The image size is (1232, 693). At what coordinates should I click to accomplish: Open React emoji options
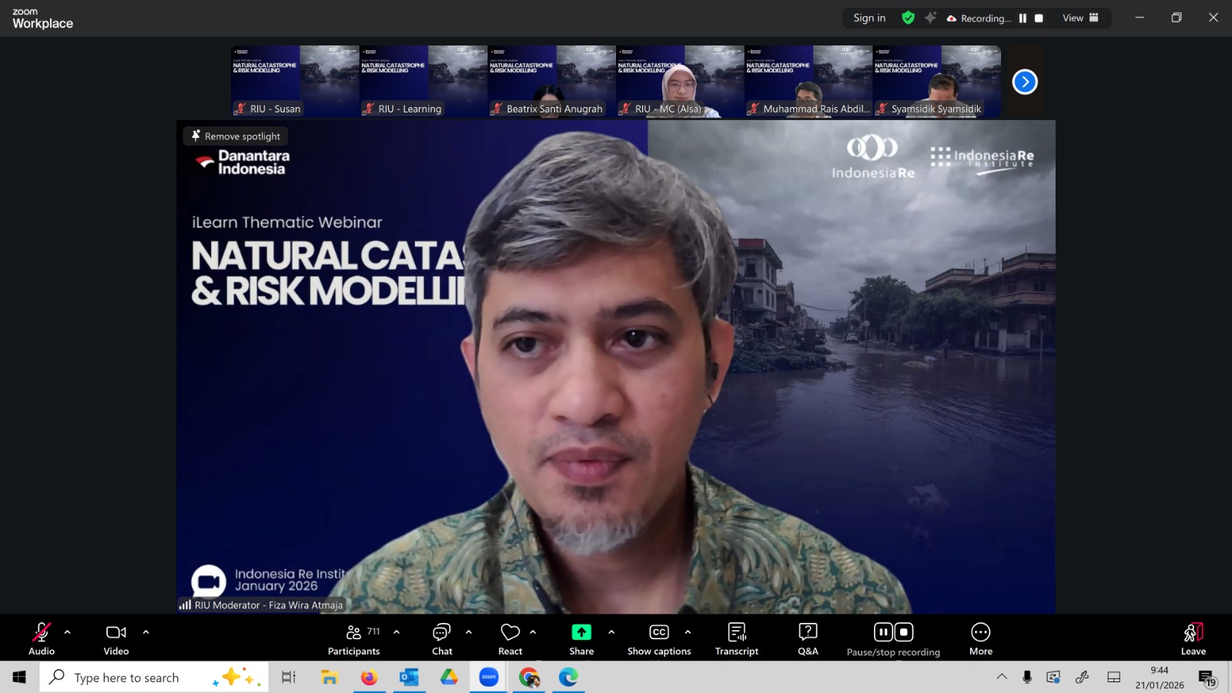coord(510,638)
